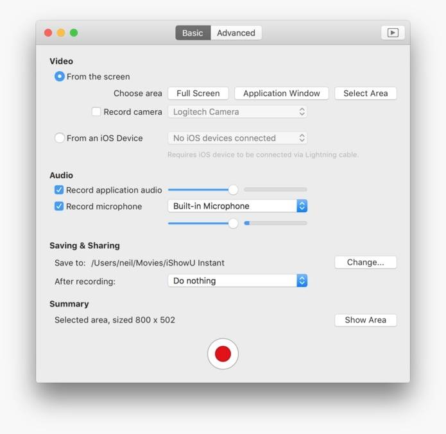The width and height of the screenshot is (446, 434).
Task: Open the Built-in Microphone dropdown
Action: point(237,206)
